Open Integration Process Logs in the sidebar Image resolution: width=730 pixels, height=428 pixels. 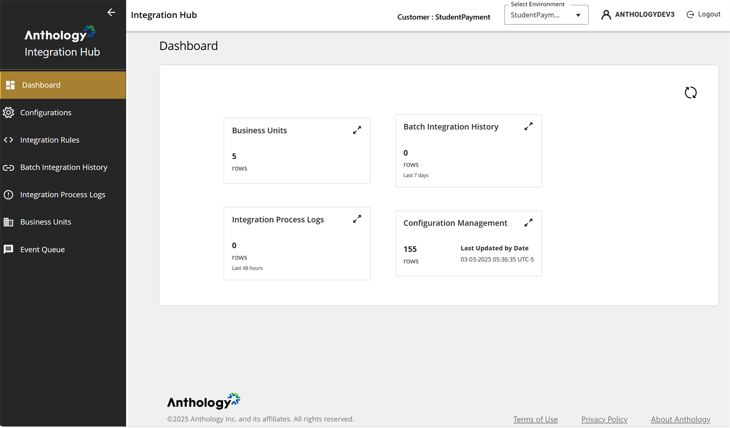[x=63, y=195]
